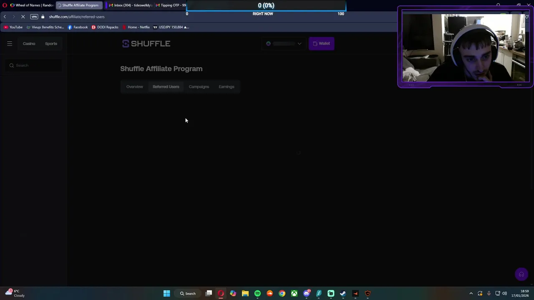The height and width of the screenshot is (300, 534).
Task: Select the Referred Users tab
Action: point(166,87)
